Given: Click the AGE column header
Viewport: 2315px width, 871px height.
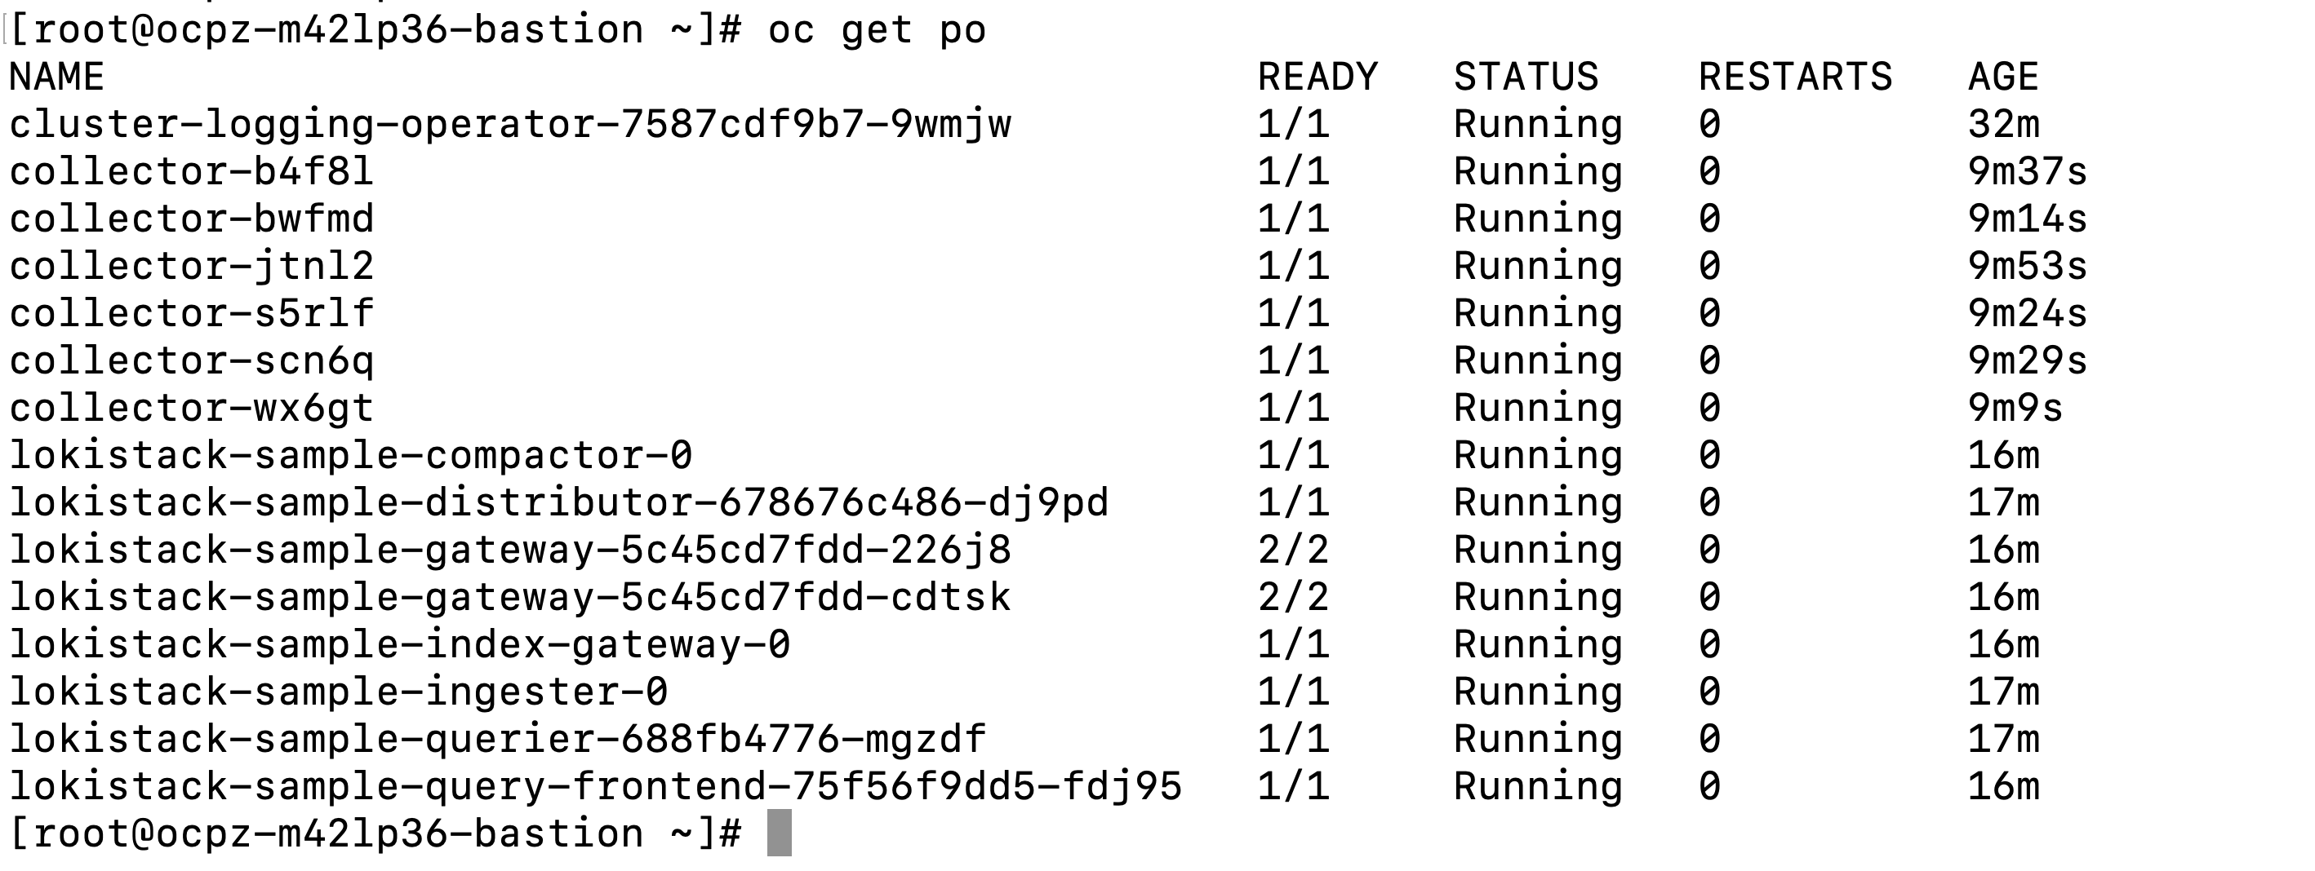Looking at the screenshot, I should pos(2002,77).
